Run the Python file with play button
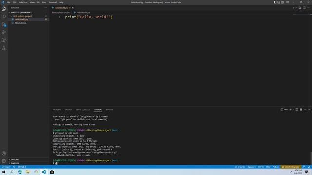 293,8
